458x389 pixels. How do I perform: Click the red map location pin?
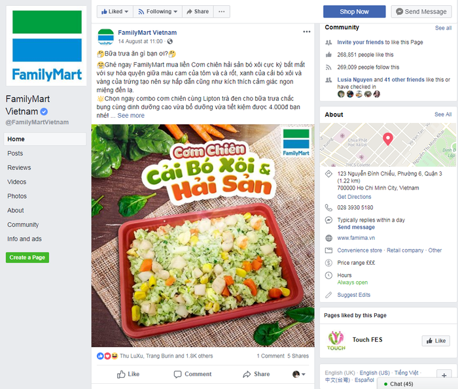(x=387, y=139)
